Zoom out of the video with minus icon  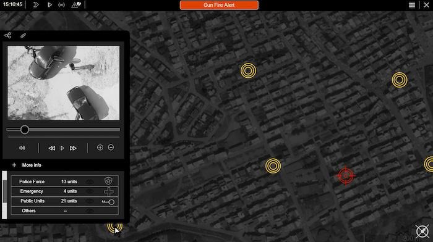[111, 148]
